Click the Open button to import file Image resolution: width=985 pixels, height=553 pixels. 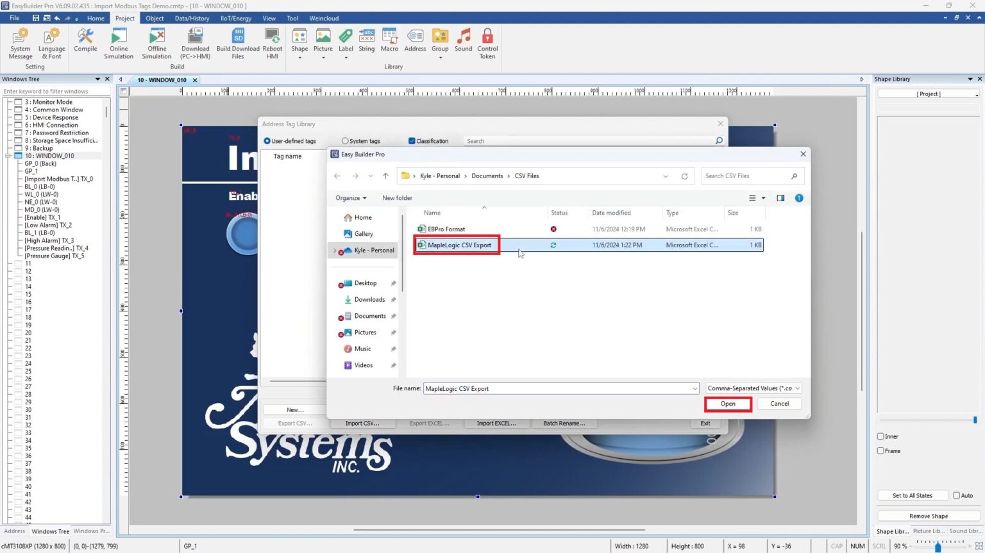pos(728,404)
